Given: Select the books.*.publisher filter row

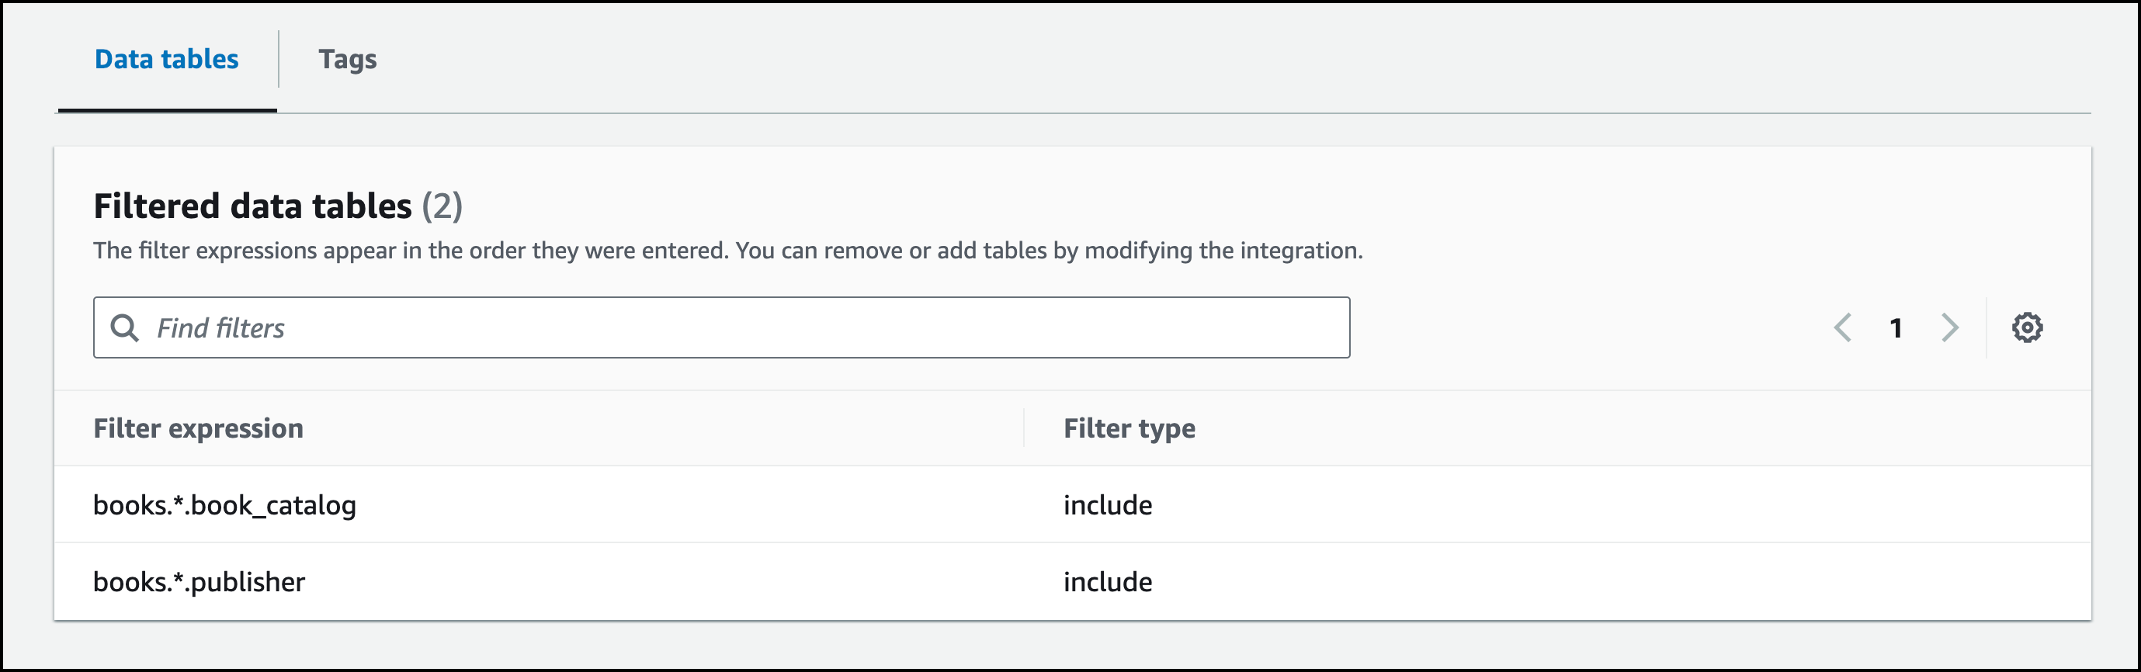Looking at the screenshot, I should point(199,581).
